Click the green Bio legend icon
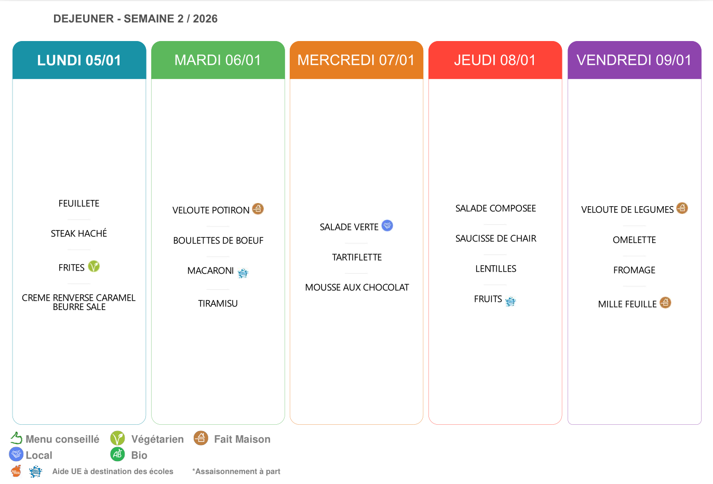713x484 pixels. [x=118, y=454]
